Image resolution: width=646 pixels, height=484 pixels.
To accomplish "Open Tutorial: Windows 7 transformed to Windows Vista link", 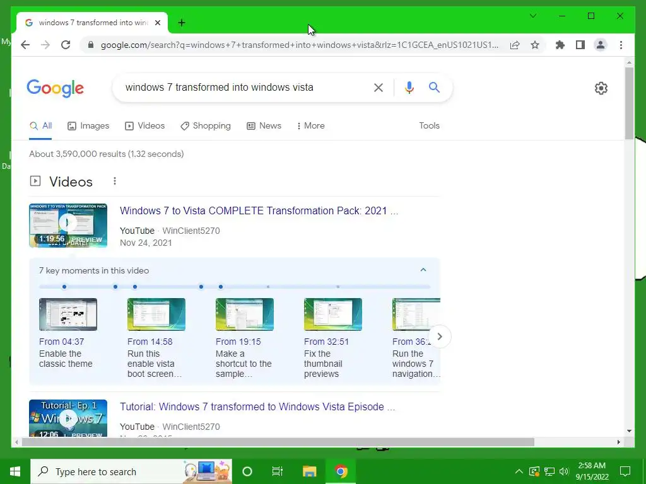I will (x=257, y=406).
